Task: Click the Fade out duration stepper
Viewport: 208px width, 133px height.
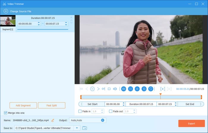Action: tap(134, 111)
